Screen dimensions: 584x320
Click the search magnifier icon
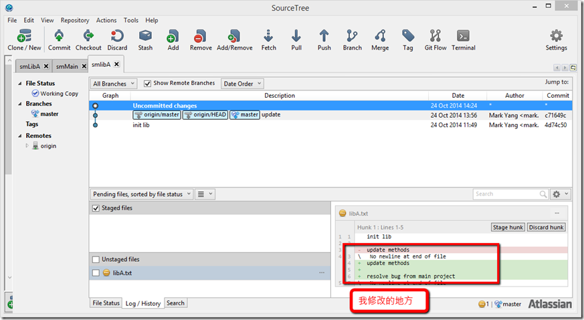(x=543, y=194)
